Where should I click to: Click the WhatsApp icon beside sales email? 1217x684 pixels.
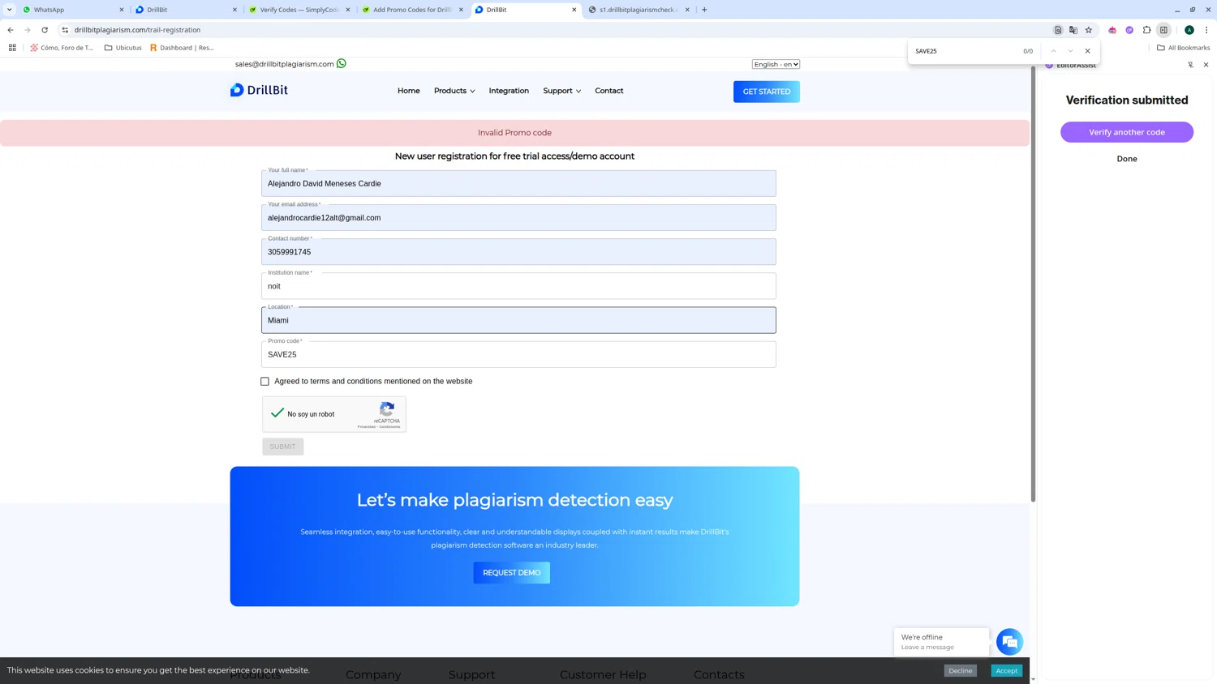point(342,63)
